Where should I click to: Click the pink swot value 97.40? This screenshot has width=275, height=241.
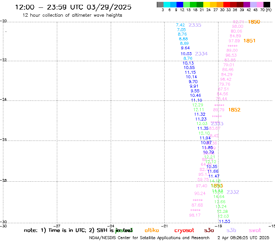coord(201,186)
